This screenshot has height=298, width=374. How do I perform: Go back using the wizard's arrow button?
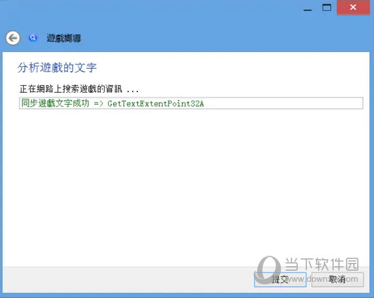pyautogui.click(x=13, y=38)
